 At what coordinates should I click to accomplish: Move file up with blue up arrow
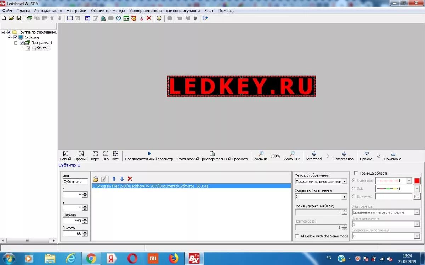114,179
